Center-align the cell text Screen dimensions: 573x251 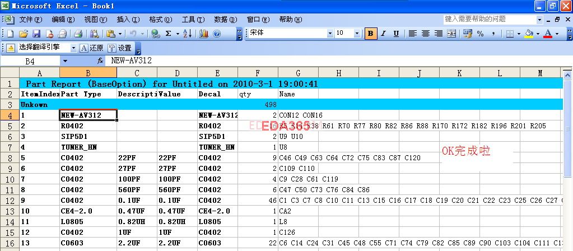click(425, 34)
